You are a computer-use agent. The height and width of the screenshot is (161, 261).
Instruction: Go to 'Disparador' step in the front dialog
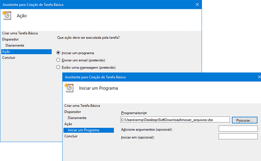coord(73,111)
